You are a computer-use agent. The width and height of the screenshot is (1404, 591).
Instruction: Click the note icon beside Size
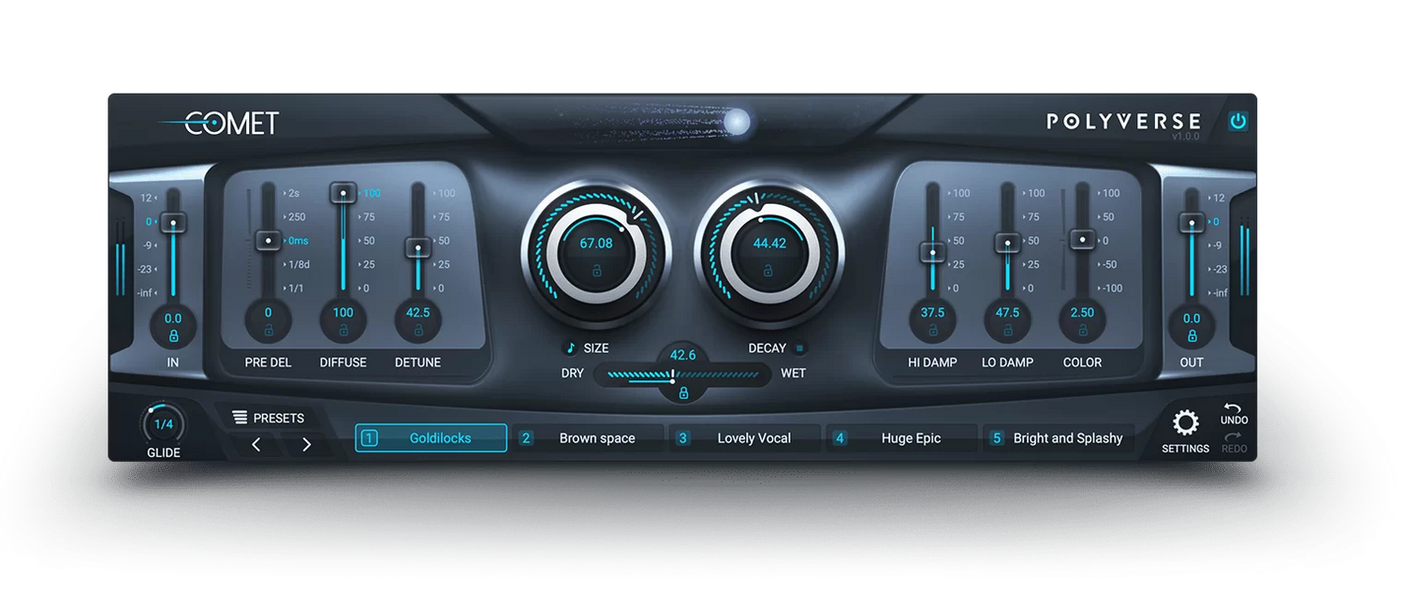pos(571,348)
